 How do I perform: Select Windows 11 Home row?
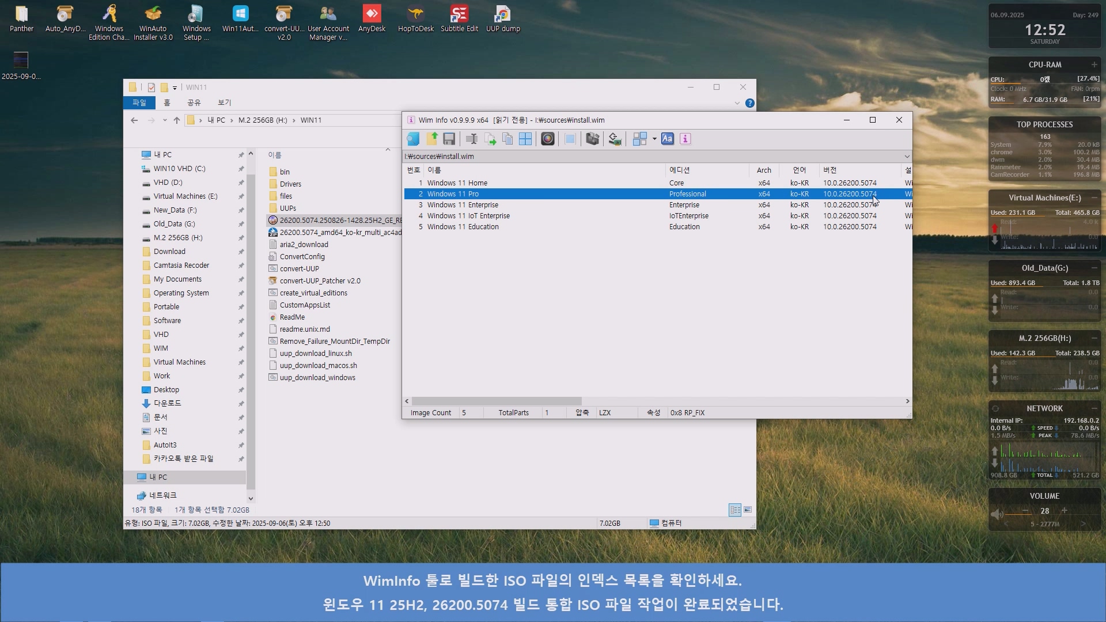pos(657,183)
